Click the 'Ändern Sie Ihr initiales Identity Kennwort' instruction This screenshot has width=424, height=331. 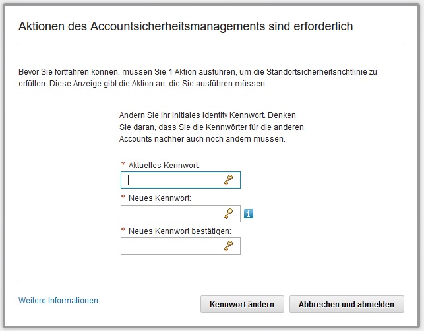pos(211,127)
